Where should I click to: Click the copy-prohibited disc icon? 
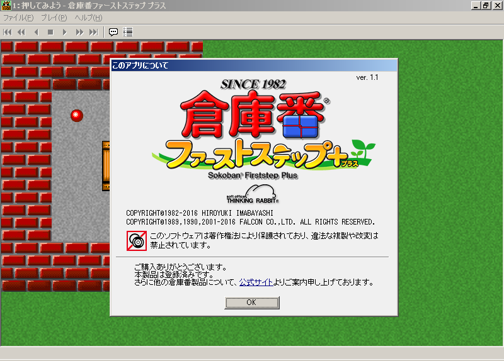(135, 240)
